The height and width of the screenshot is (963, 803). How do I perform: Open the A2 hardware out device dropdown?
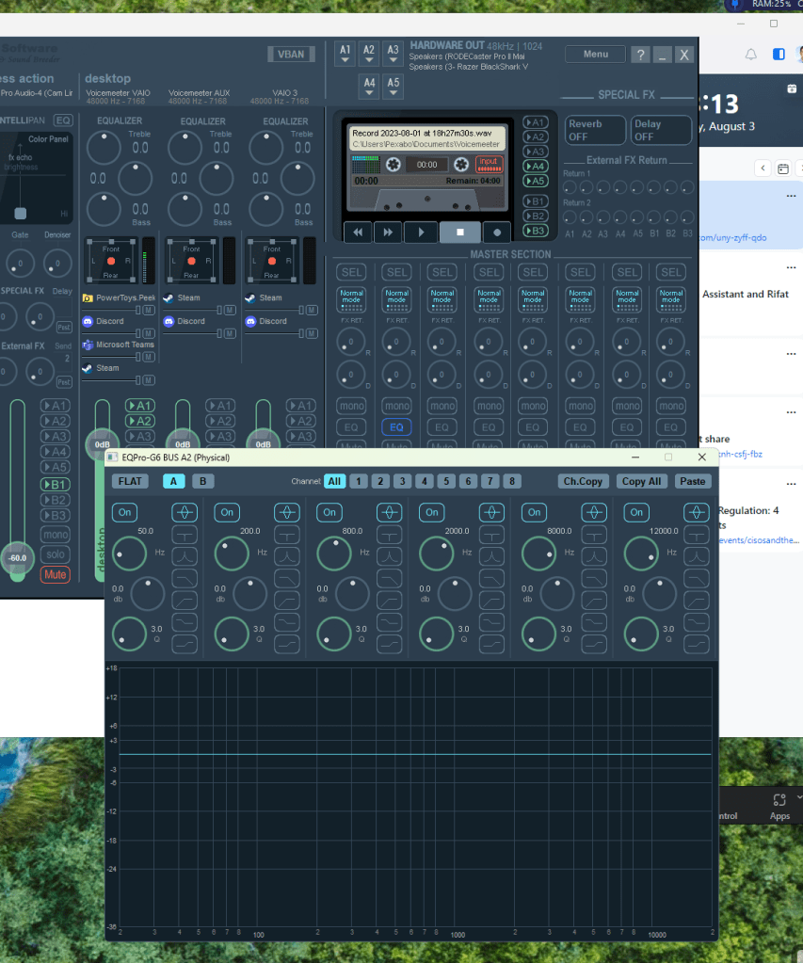coord(369,54)
